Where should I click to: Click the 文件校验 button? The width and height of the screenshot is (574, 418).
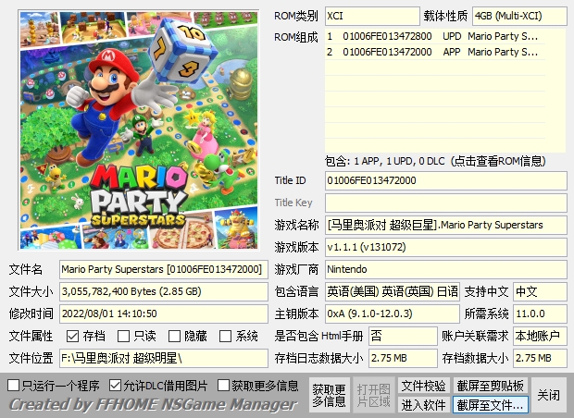(x=423, y=386)
